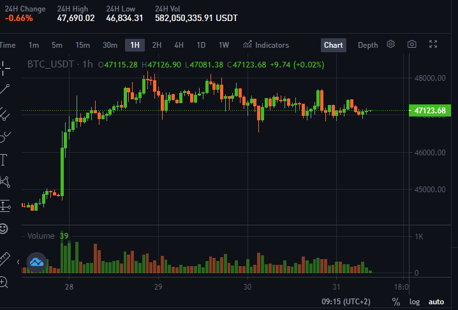Click the BTC_USDT symbol title

pyautogui.click(x=50, y=64)
